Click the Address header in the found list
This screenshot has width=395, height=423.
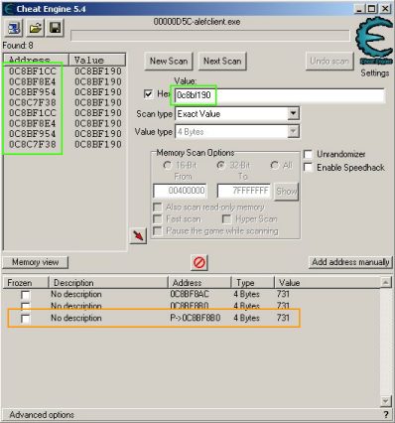click(x=36, y=60)
